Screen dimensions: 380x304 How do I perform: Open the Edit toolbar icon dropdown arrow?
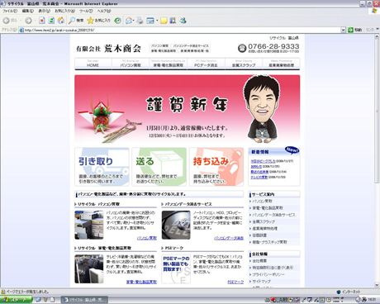tap(157, 21)
